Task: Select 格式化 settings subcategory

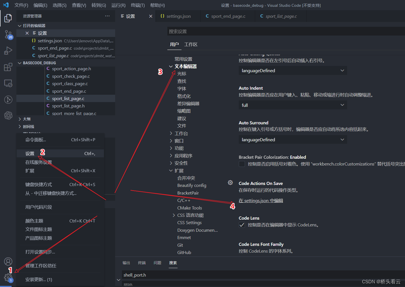Action: point(184,96)
